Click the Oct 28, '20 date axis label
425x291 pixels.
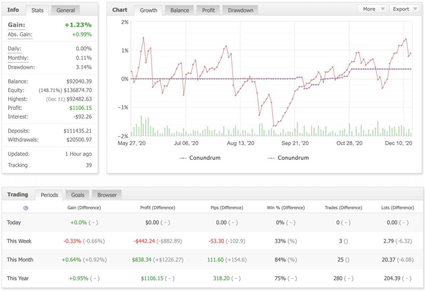pyautogui.click(x=350, y=143)
